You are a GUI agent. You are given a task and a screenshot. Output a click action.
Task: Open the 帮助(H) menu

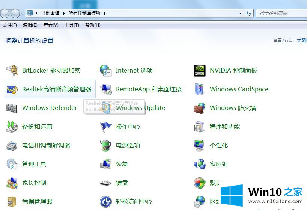[x=93, y=25]
